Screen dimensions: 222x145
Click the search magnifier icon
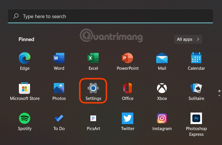click(x=16, y=16)
